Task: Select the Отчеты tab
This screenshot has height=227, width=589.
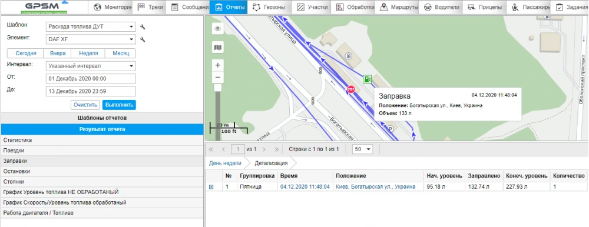Action: pos(229,7)
